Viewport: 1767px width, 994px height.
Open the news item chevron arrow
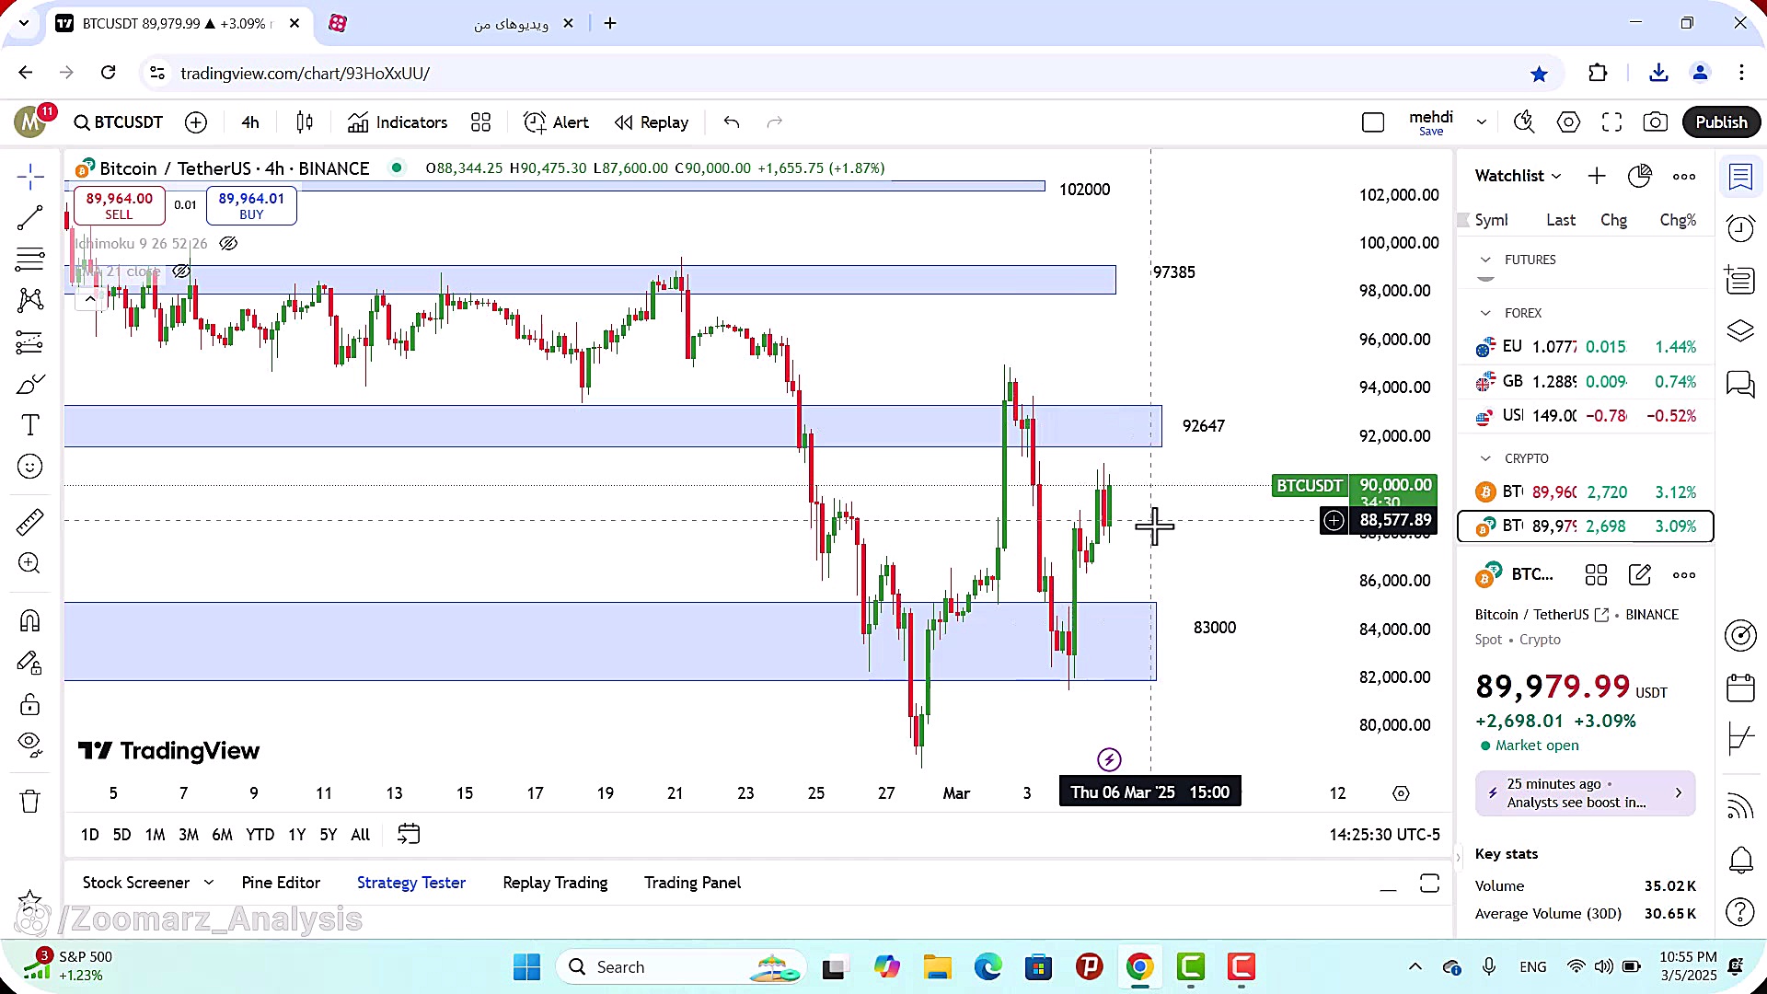tap(1679, 792)
